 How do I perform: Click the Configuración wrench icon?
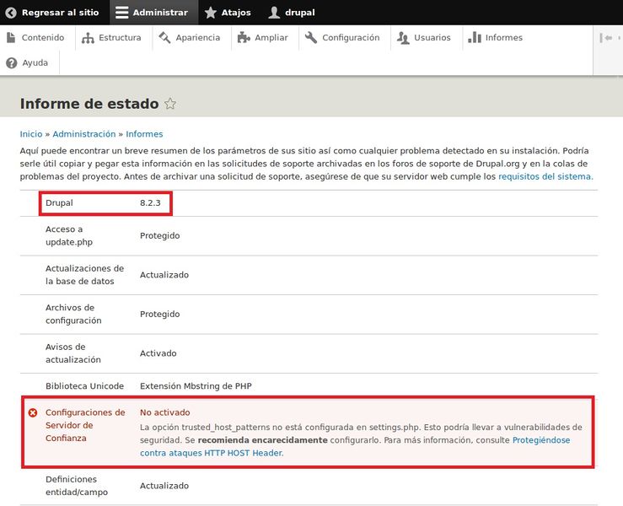click(311, 38)
